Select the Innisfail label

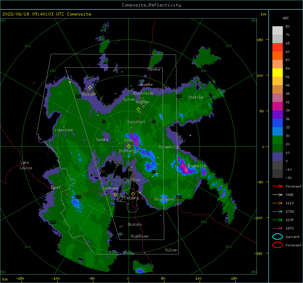tap(136, 122)
